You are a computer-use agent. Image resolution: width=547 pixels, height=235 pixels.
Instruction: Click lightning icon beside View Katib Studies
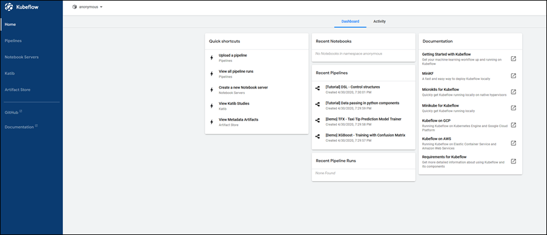click(x=211, y=105)
